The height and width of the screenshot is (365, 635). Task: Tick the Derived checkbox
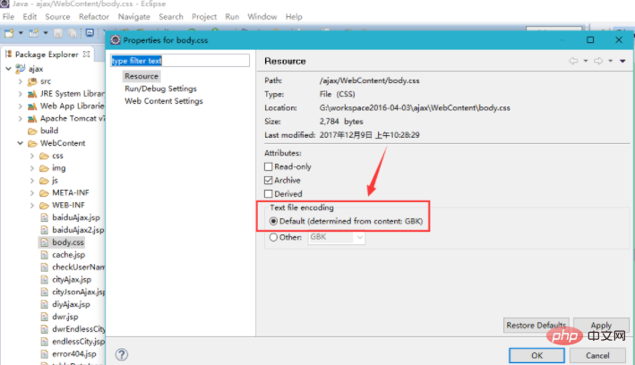(268, 194)
